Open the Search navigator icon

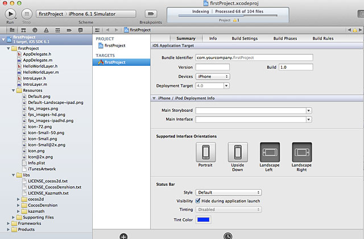coord(35,30)
